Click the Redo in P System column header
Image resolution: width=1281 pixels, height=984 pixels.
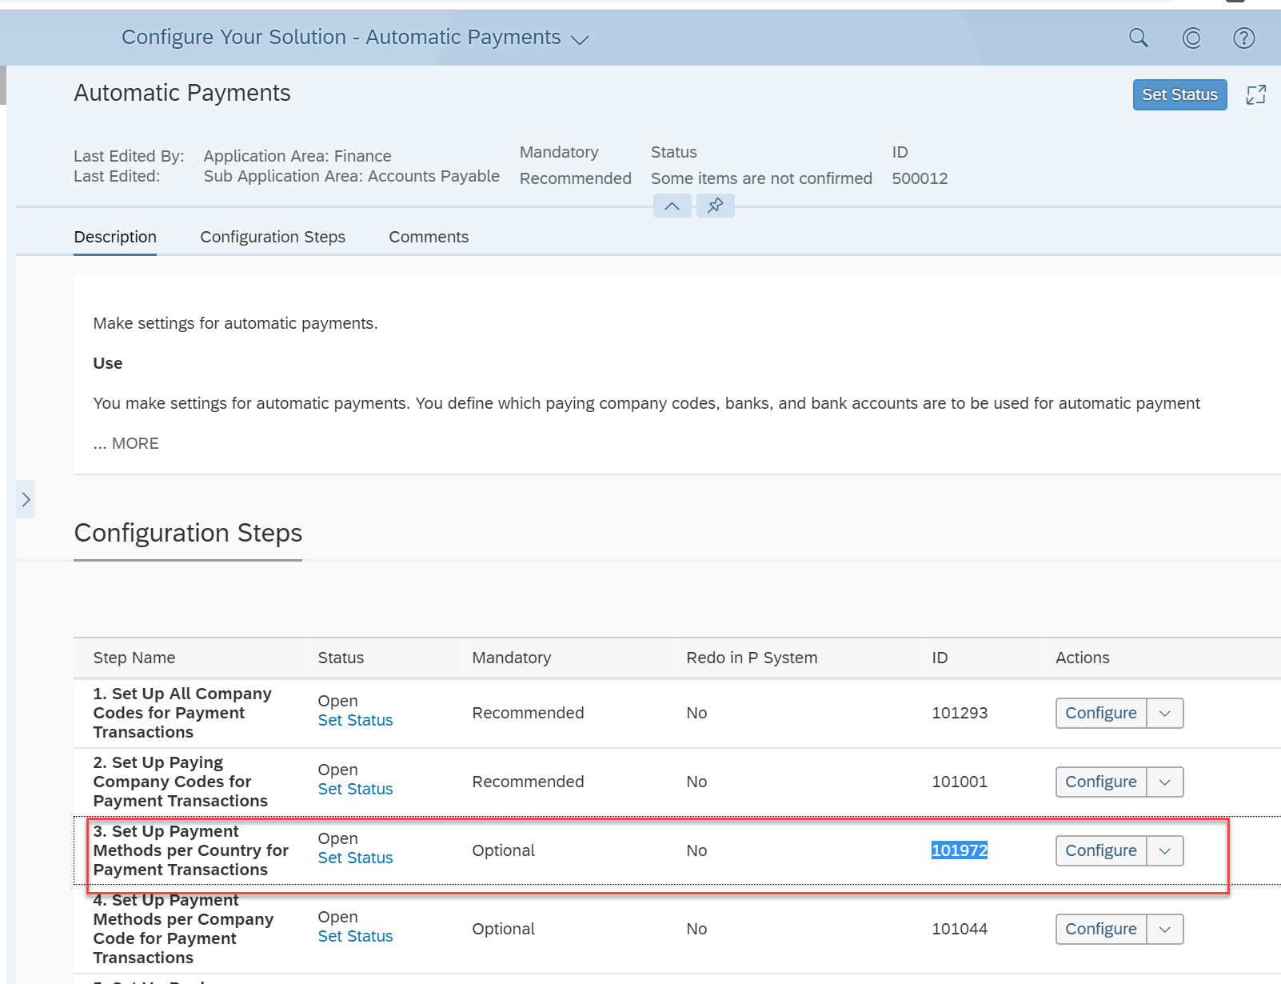pos(752,658)
